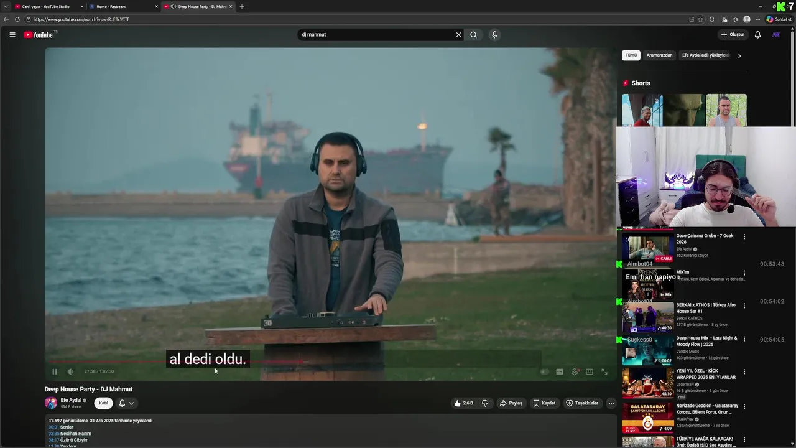Open the YouTube hamburger guide menu
The height and width of the screenshot is (448, 796).
pyautogui.click(x=12, y=35)
